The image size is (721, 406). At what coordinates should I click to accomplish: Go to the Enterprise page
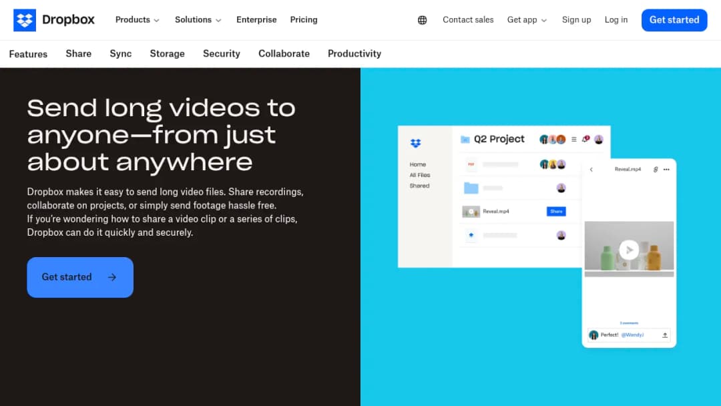pos(256,20)
